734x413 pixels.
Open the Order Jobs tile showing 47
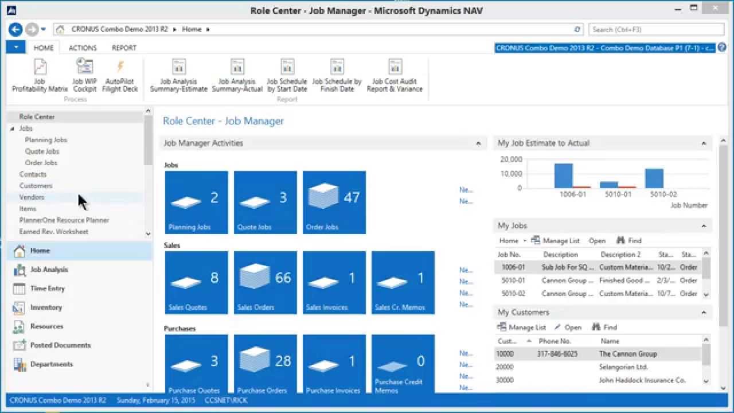tap(334, 202)
